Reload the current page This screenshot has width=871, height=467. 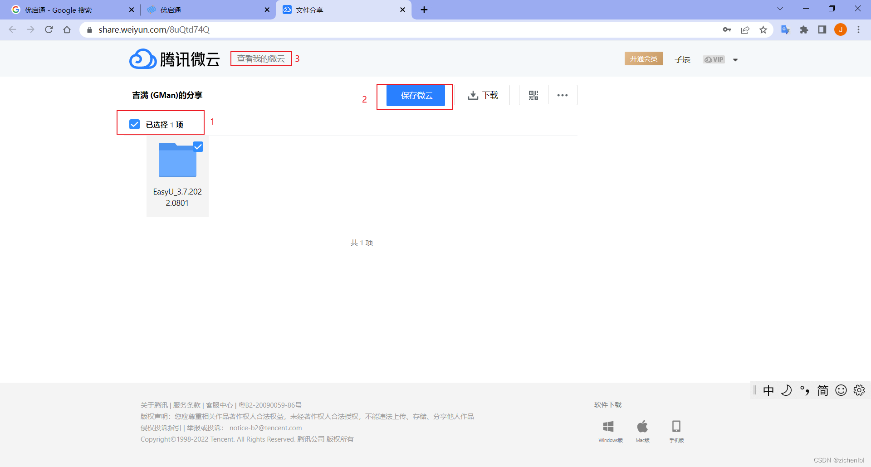49,29
